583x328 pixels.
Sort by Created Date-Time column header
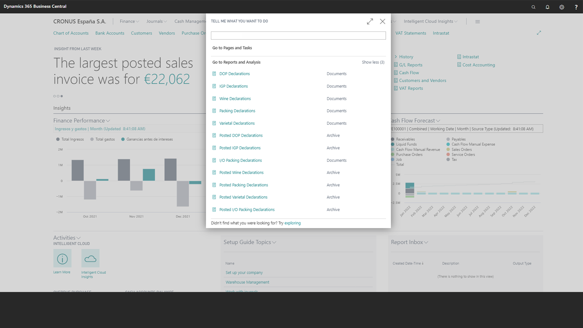point(408,263)
